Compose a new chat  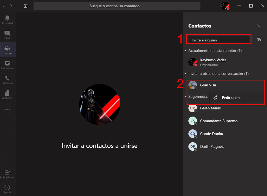click(25, 6)
